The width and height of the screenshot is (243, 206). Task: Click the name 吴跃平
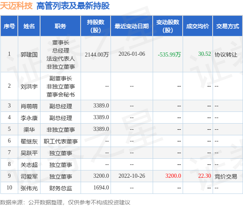tap(29, 153)
